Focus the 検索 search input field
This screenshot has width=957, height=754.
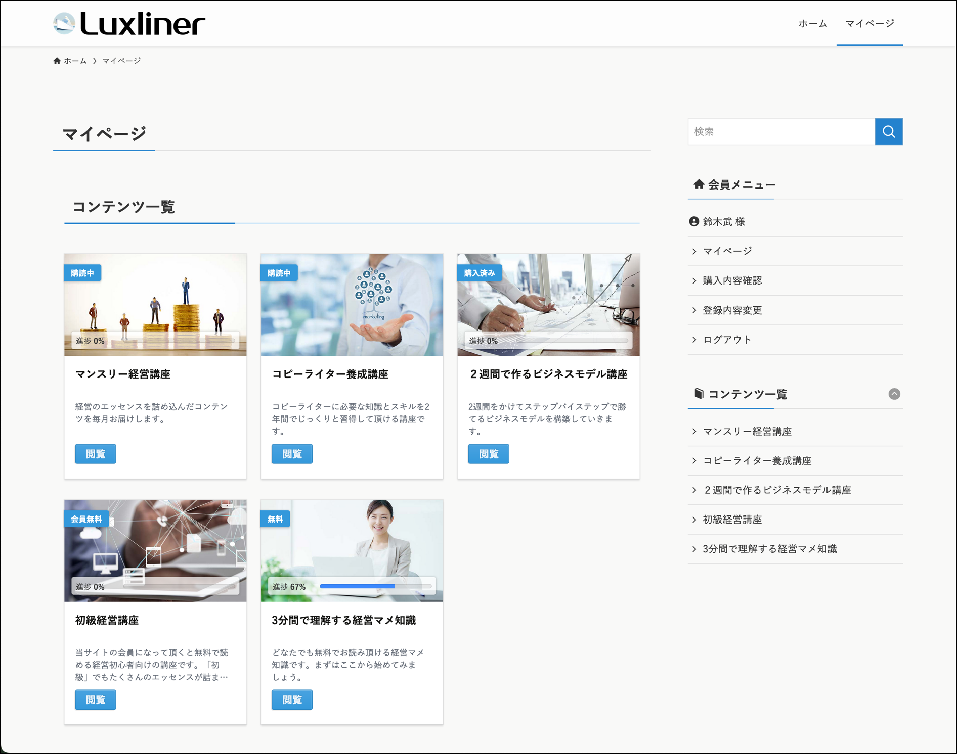(x=781, y=131)
